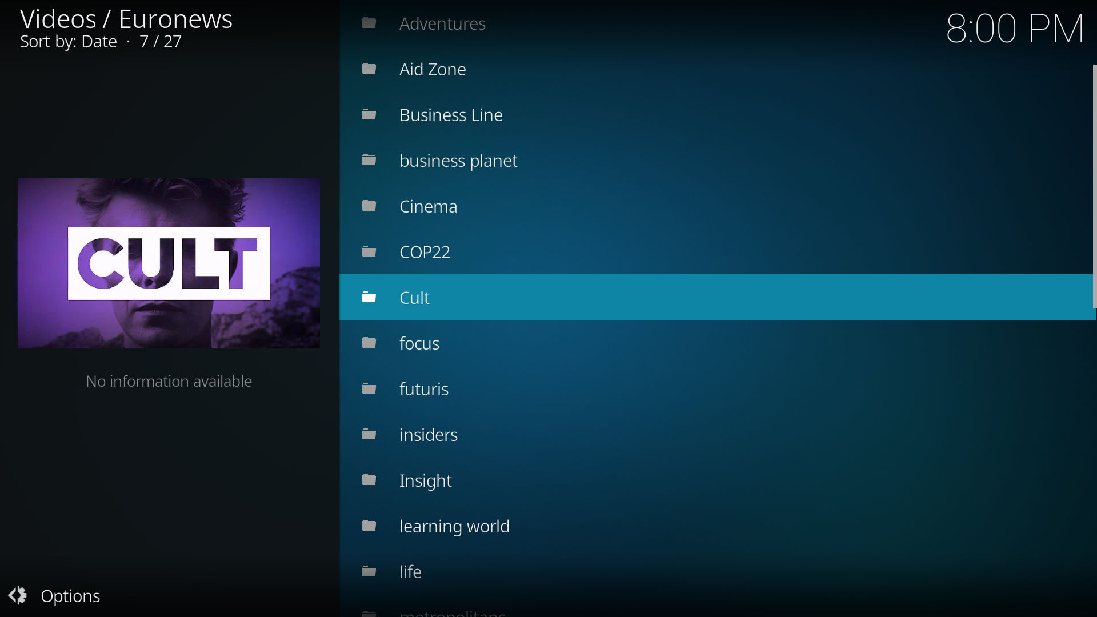Open the Options menu label

(x=70, y=596)
